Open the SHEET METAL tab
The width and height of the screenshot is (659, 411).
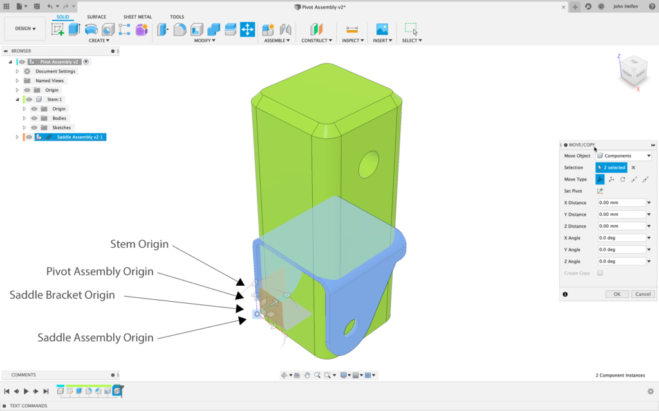pos(137,17)
